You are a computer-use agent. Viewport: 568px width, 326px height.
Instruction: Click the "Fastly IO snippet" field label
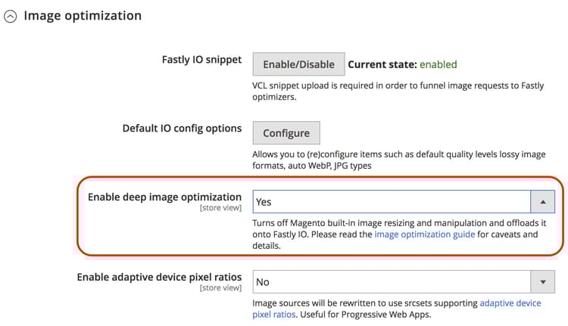point(201,60)
